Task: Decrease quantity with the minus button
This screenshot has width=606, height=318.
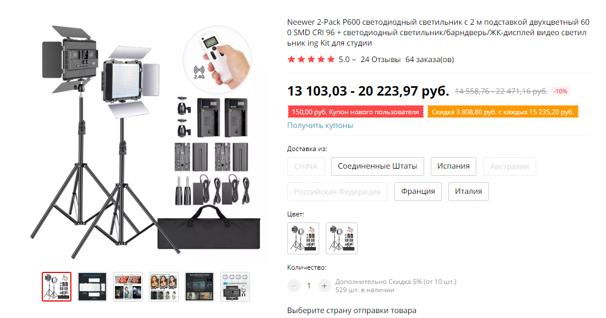Action: coord(294,286)
